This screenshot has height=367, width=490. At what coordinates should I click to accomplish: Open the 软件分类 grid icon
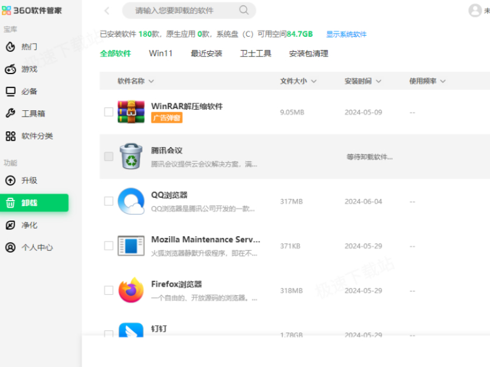coord(11,136)
